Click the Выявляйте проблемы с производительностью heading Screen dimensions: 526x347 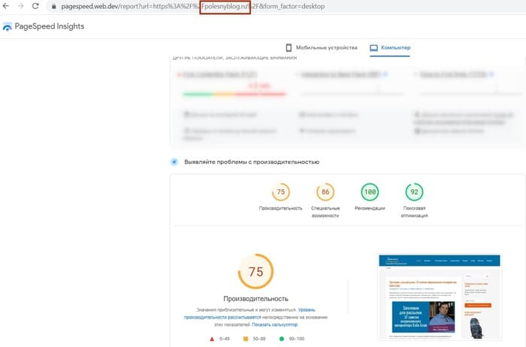[252, 162]
